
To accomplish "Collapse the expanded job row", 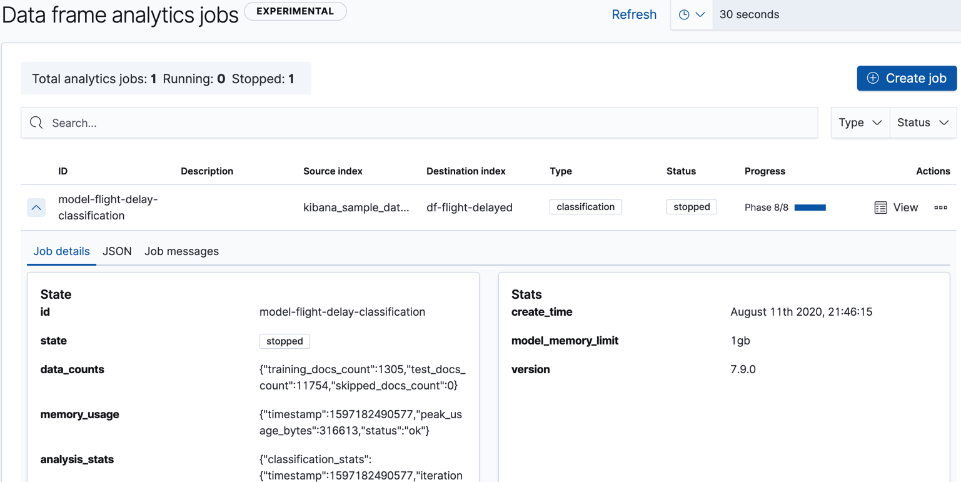I will (x=36, y=206).
